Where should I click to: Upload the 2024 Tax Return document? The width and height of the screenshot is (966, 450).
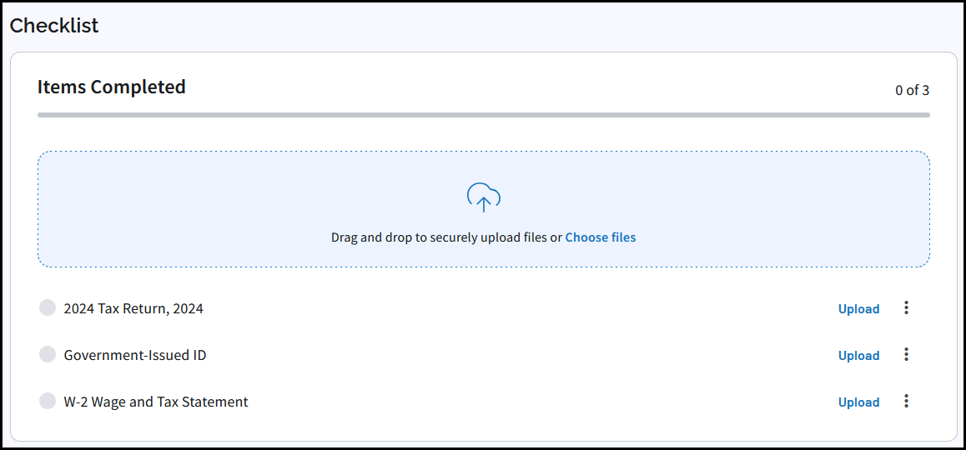[x=858, y=309]
